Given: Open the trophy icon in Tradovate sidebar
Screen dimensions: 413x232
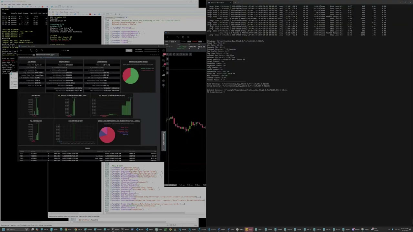Looking at the screenshot, I should 164,86.
